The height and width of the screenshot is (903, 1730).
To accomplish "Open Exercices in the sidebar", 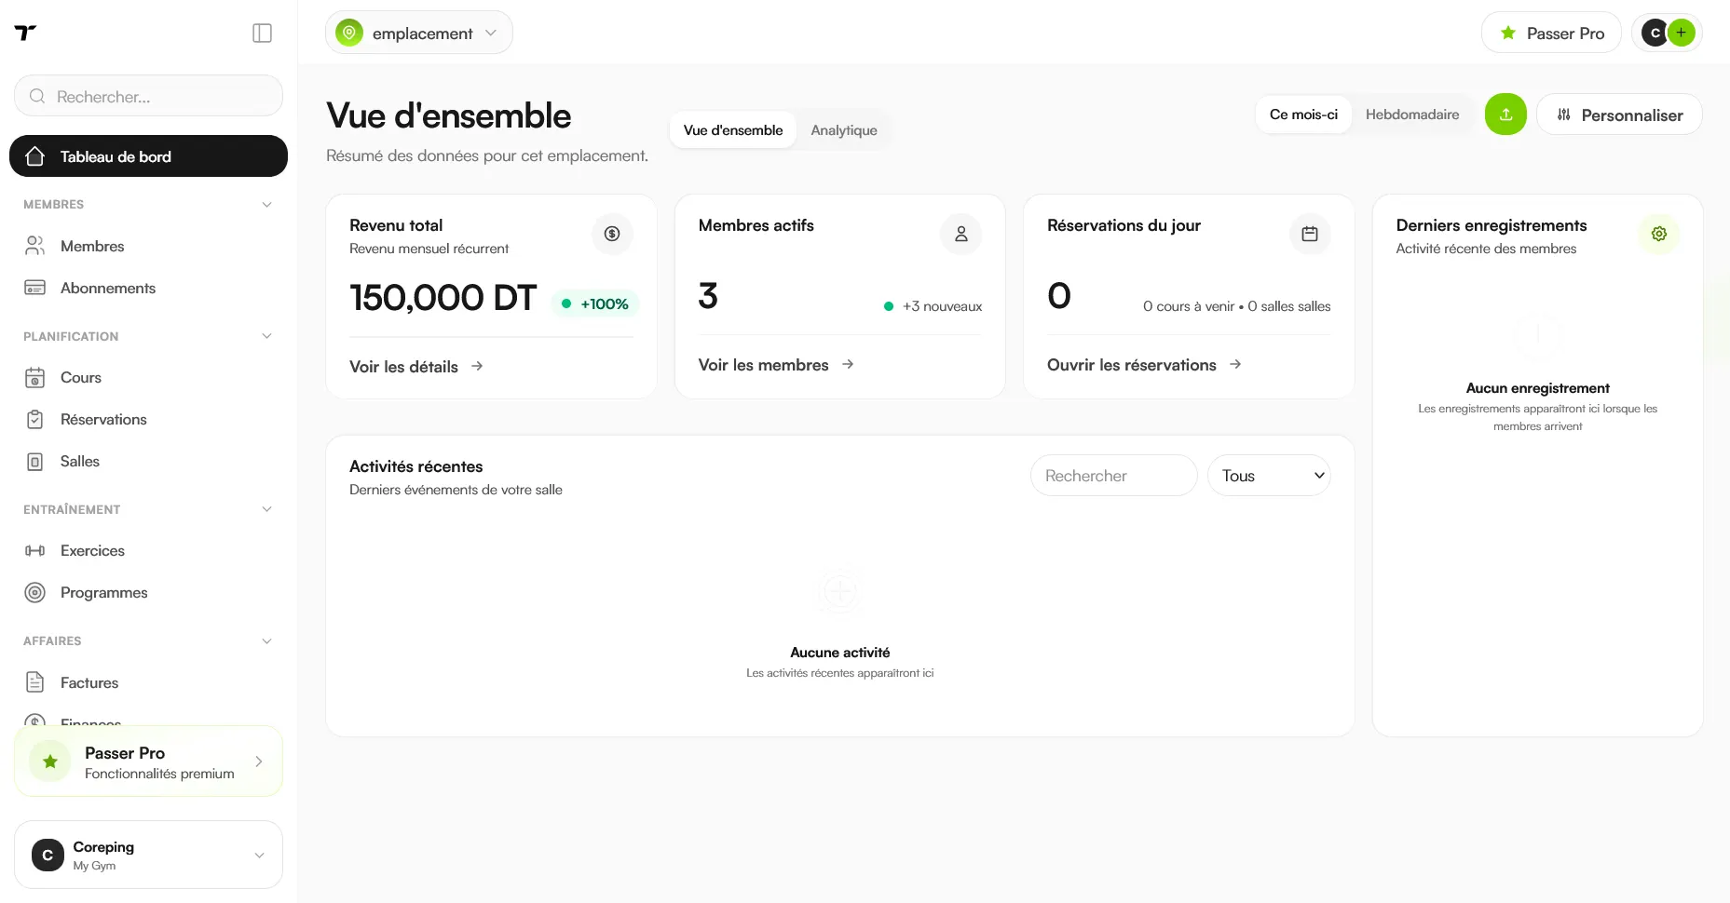I will [149, 550].
